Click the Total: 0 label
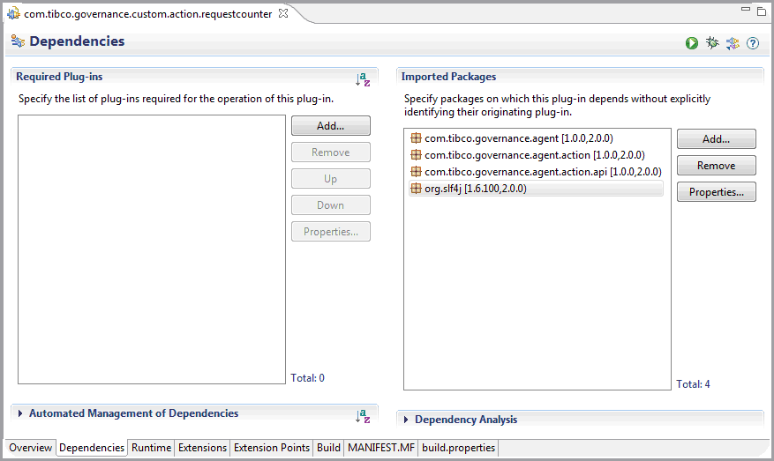This screenshot has height=461, width=774. (x=307, y=378)
